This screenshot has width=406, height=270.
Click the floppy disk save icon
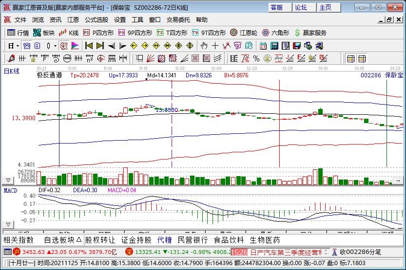[297, 46]
